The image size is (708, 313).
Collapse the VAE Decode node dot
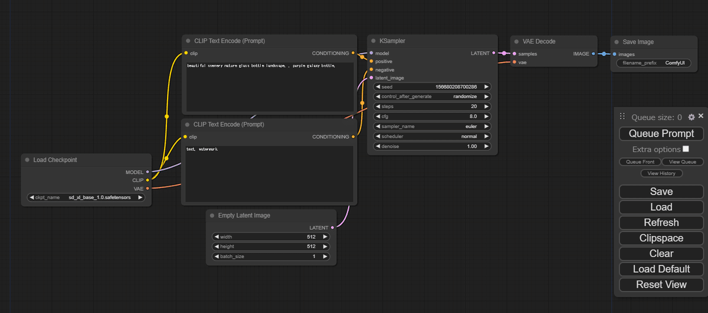click(516, 41)
